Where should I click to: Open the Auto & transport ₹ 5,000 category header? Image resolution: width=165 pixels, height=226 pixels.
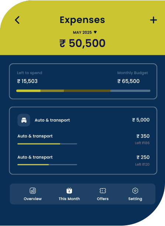(83, 120)
